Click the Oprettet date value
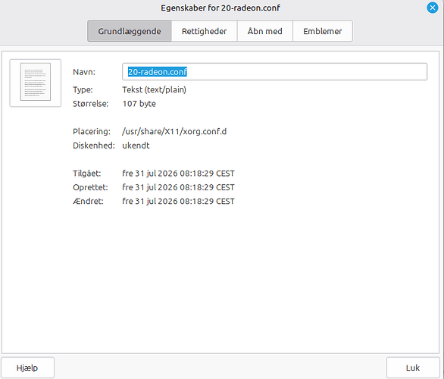 (178, 187)
